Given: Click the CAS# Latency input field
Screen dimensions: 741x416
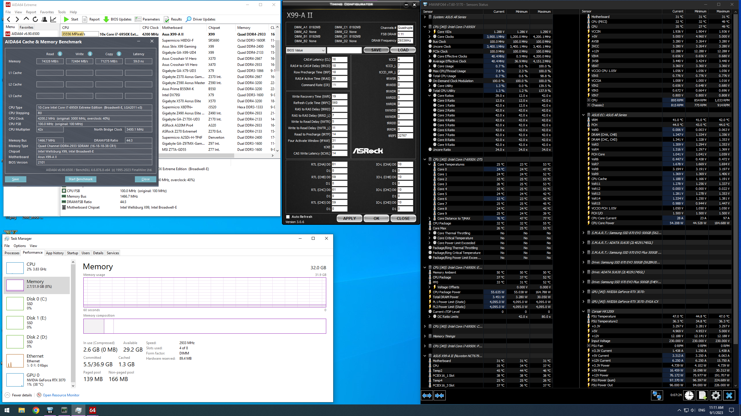Looking at the screenshot, I should pos(339,60).
